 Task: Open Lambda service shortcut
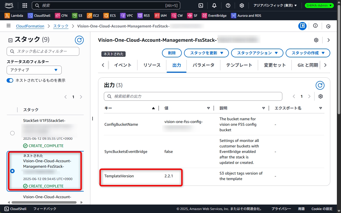(14, 16)
